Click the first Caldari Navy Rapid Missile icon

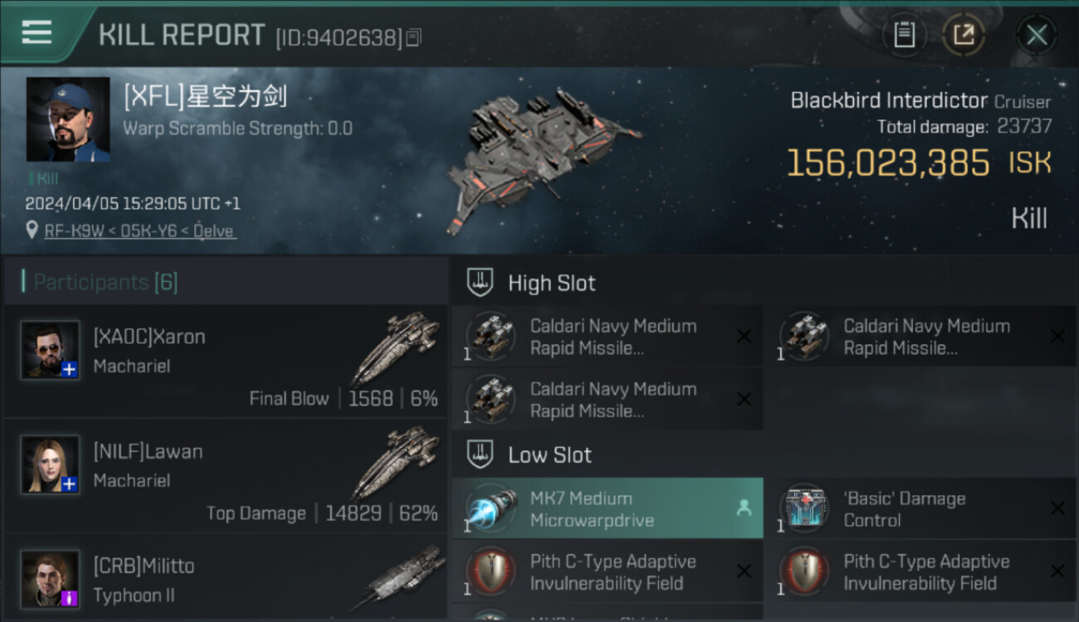tap(491, 336)
